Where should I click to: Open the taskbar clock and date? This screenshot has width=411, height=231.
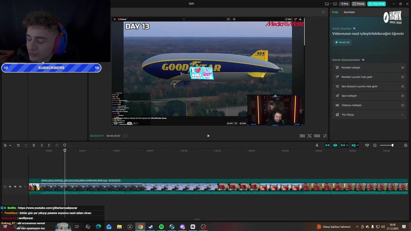[392, 227]
